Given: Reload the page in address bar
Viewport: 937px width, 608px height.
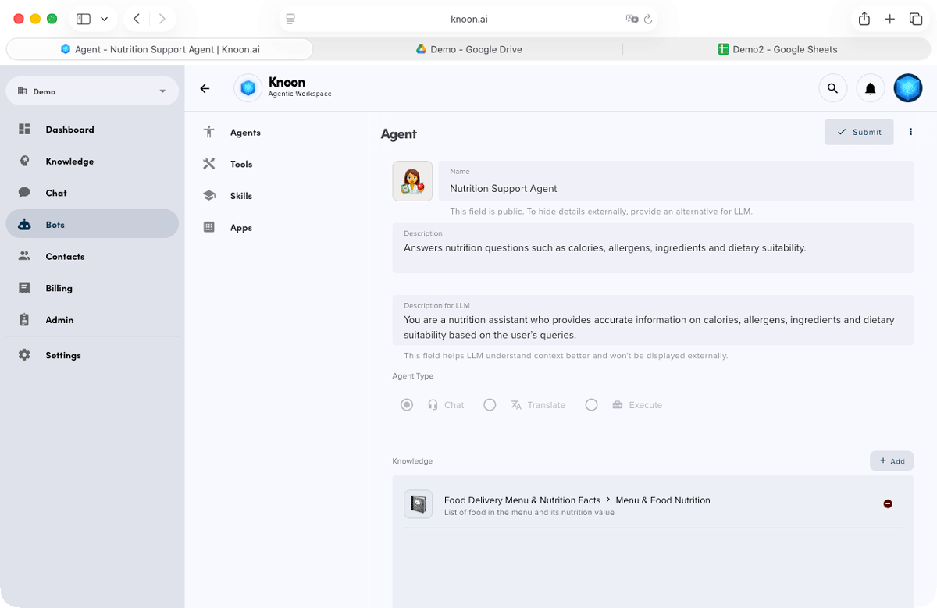Looking at the screenshot, I should click(648, 19).
